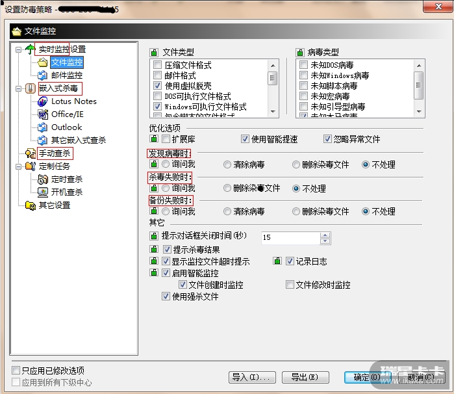Click the 嵌入式杀毒 tree node icon
The height and width of the screenshot is (394, 454).
(30, 88)
